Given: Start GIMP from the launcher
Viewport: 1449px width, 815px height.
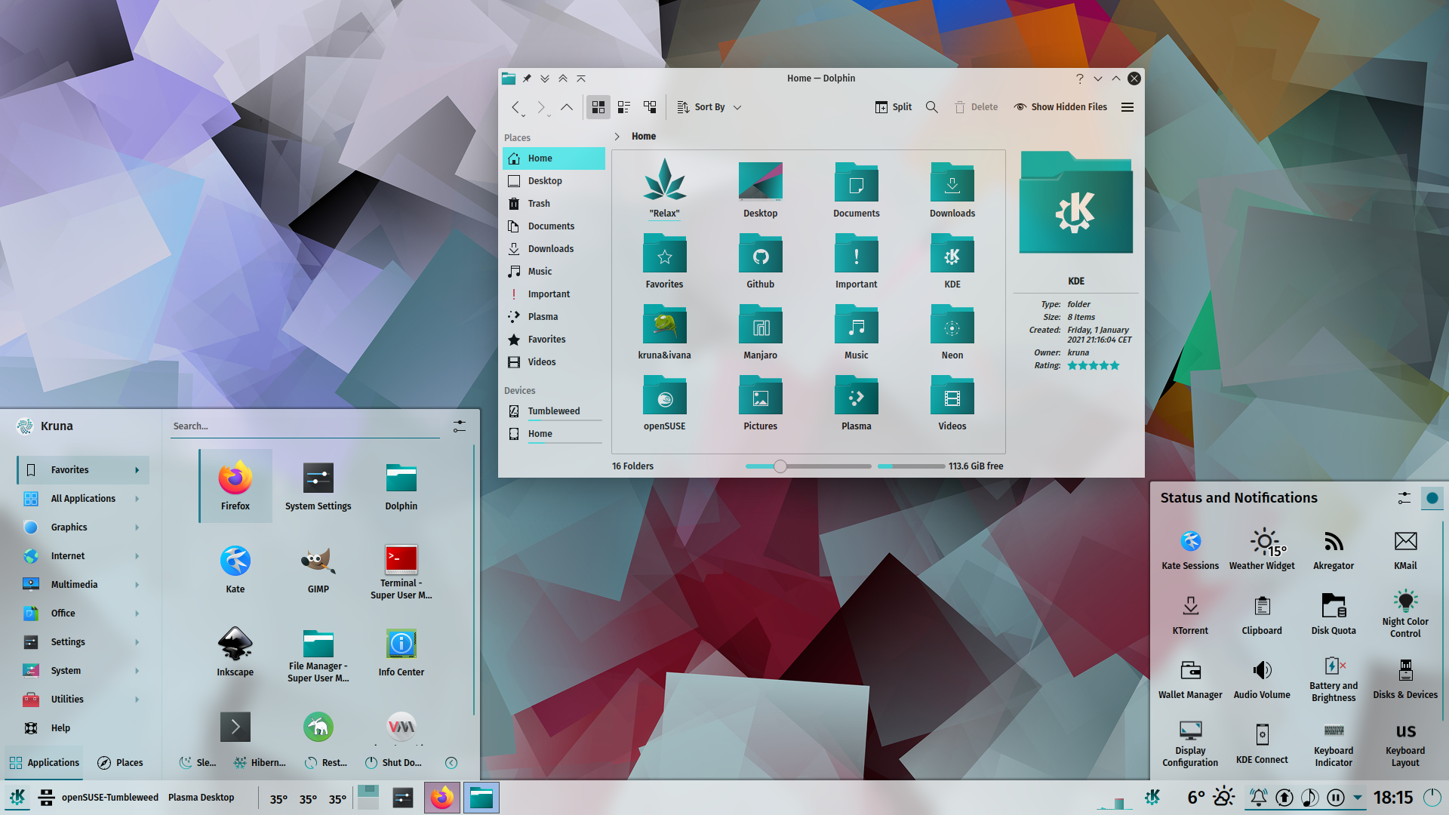Looking at the screenshot, I should click(x=318, y=569).
